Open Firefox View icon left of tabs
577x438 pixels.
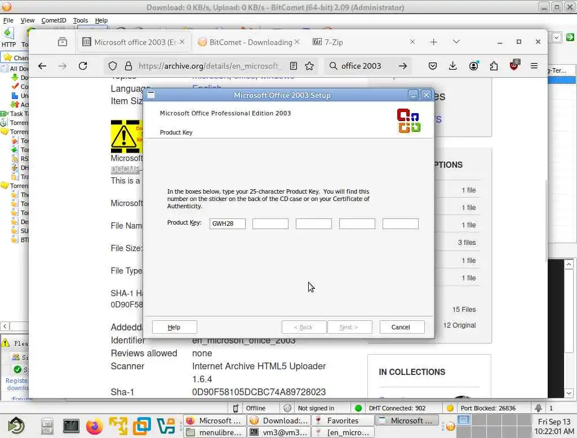click(63, 42)
